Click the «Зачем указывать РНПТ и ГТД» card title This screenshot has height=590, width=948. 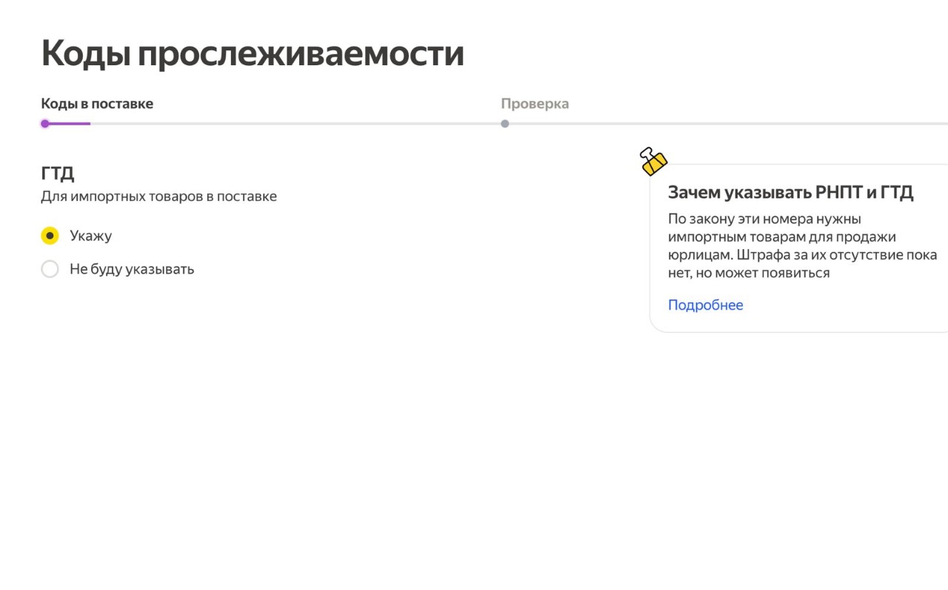tap(790, 191)
